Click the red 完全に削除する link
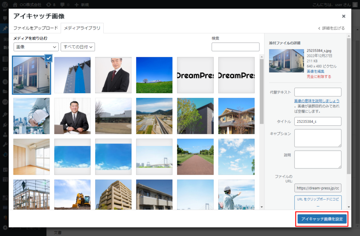The height and width of the screenshot is (236, 360). (x=319, y=76)
